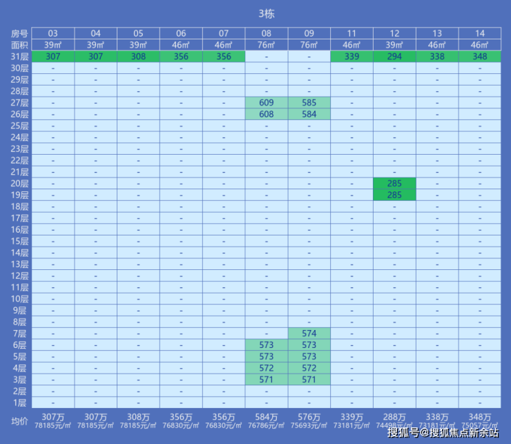Click the 609 price cell on floor 27
The width and height of the screenshot is (511, 444).
266,103
